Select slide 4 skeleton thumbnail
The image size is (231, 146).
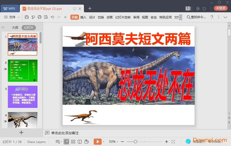pos(23,120)
